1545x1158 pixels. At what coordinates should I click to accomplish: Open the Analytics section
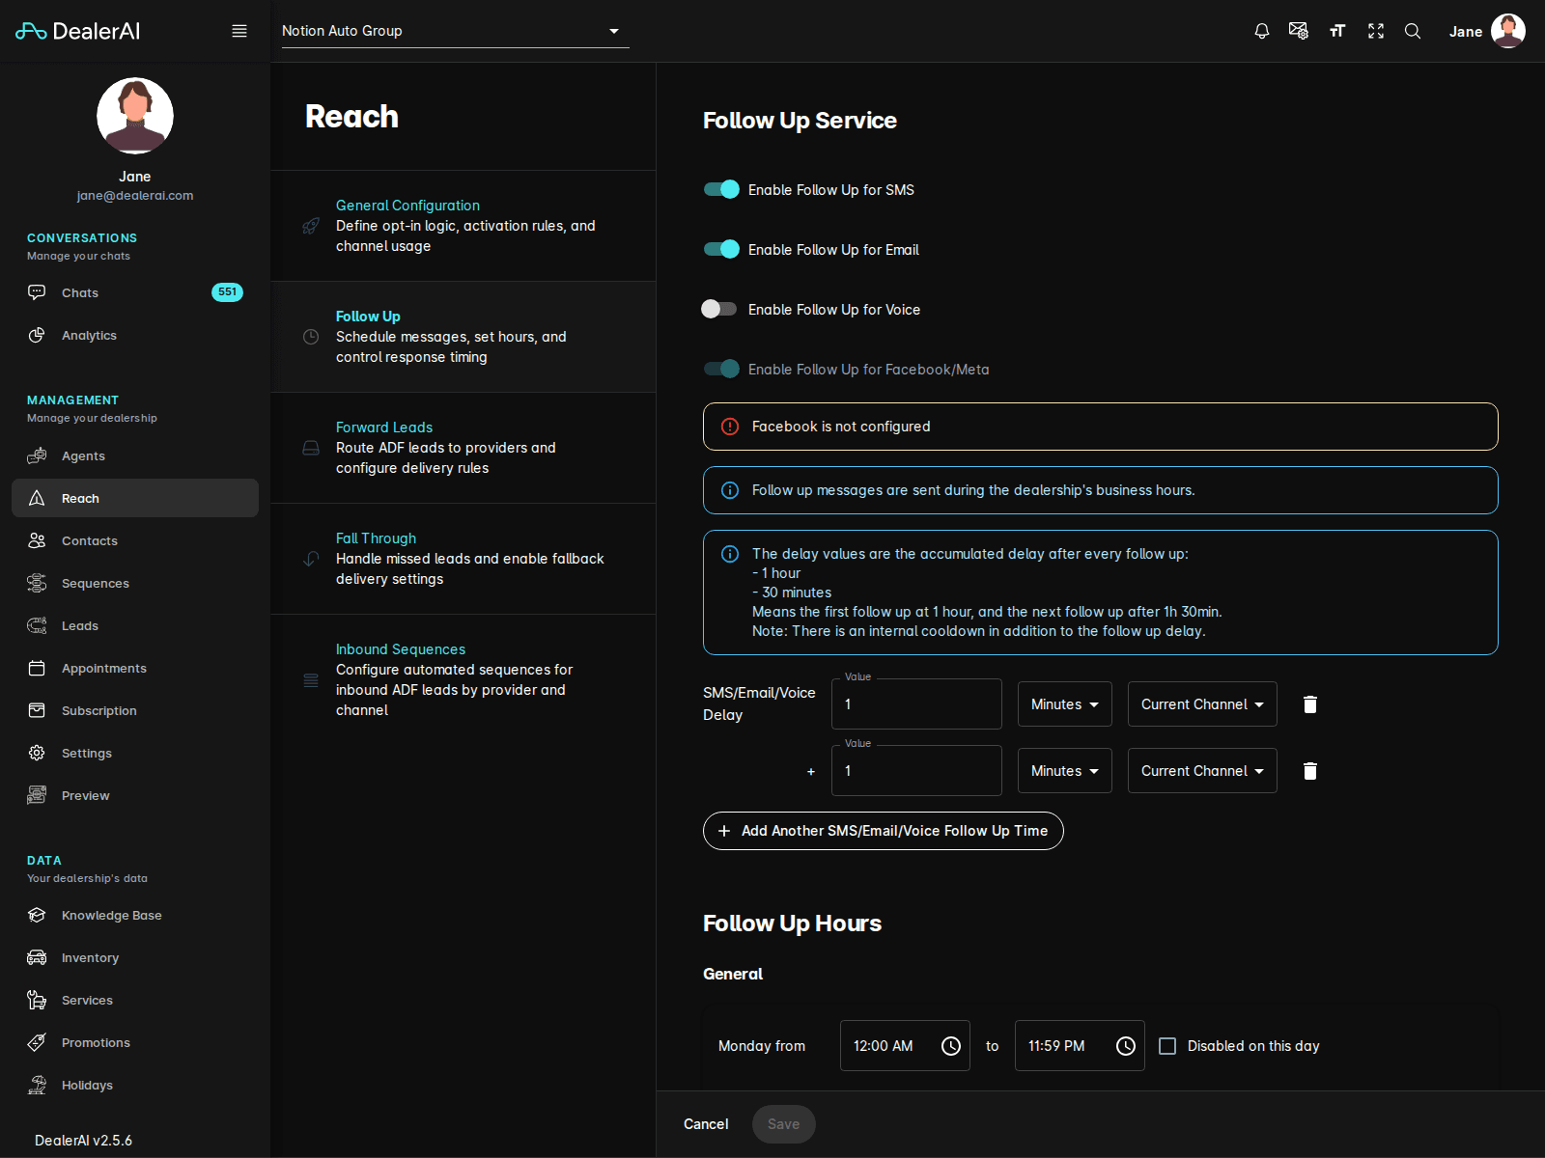click(89, 335)
